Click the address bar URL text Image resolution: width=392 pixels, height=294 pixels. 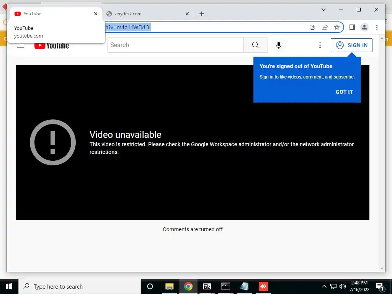coord(128,27)
